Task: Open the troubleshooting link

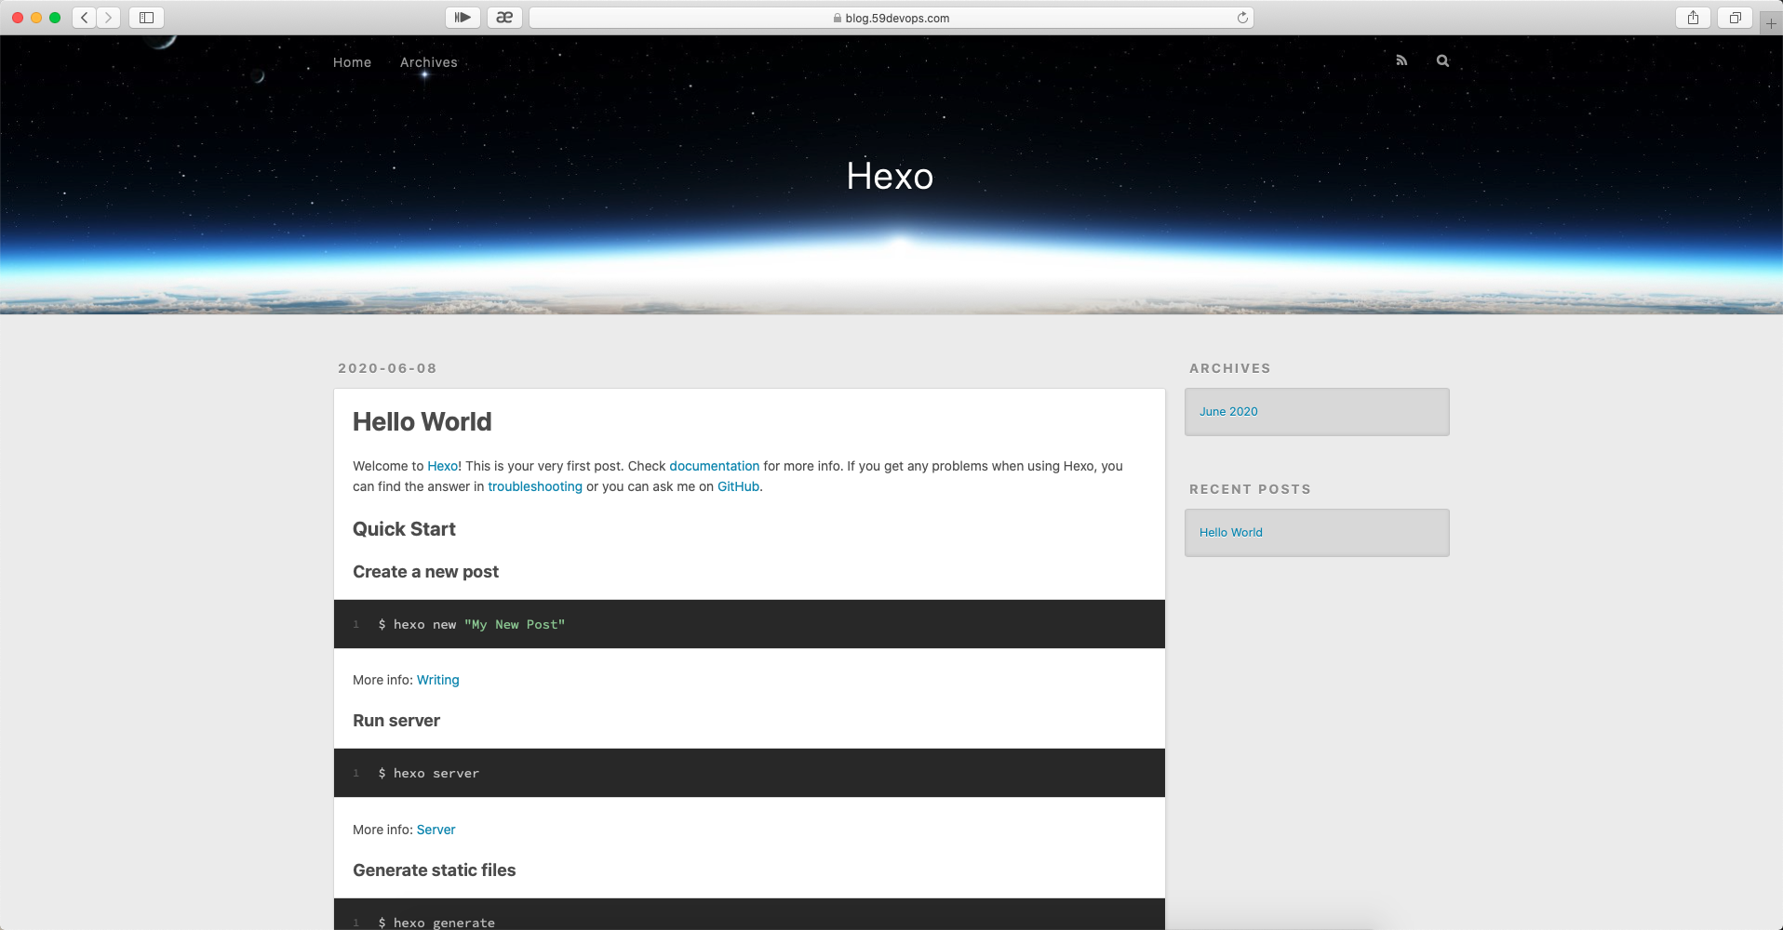Action: pos(535,486)
